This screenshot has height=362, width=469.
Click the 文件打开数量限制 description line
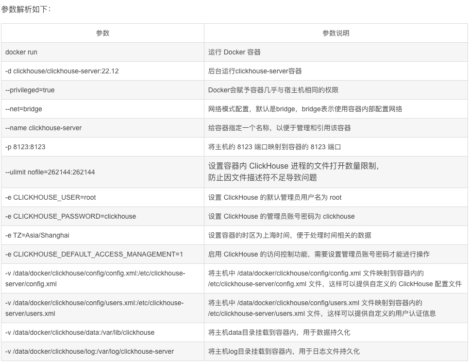(x=294, y=166)
